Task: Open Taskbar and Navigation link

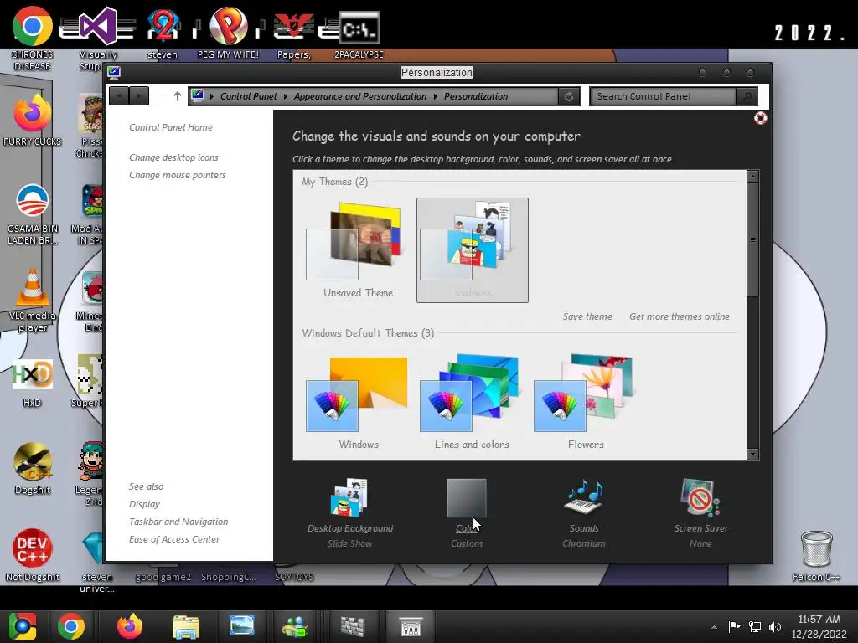Action: tap(178, 522)
